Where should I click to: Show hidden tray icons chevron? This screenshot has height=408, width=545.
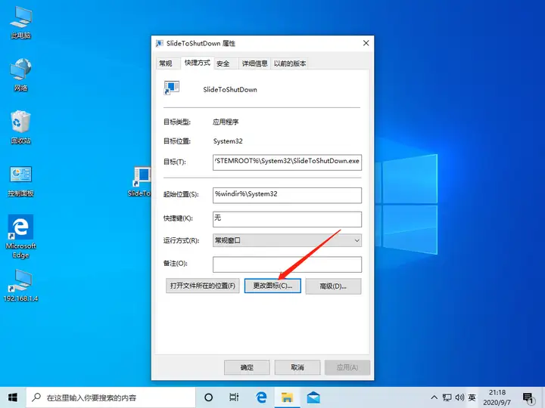tap(434, 397)
